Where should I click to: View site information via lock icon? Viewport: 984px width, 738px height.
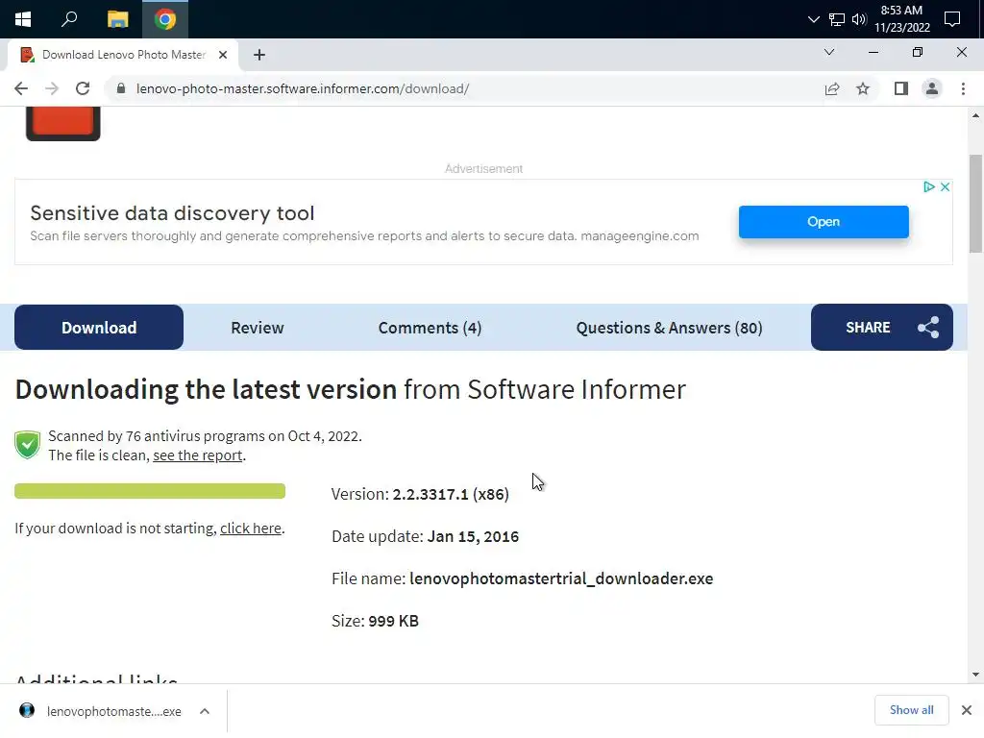pos(121,88)
